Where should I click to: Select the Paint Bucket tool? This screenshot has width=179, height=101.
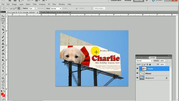tap(3, 54)
